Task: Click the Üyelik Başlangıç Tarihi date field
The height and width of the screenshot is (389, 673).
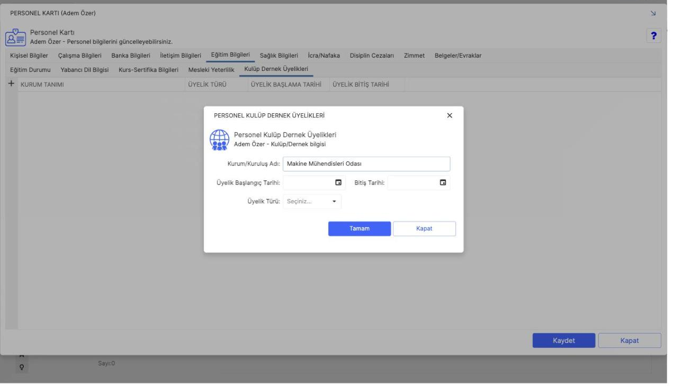Action: (314, 183)
